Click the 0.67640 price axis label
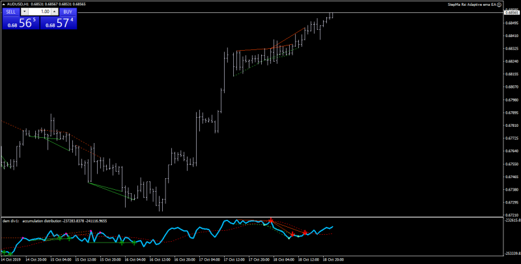This screenshot has width=521, height=264. click(512, 152)
